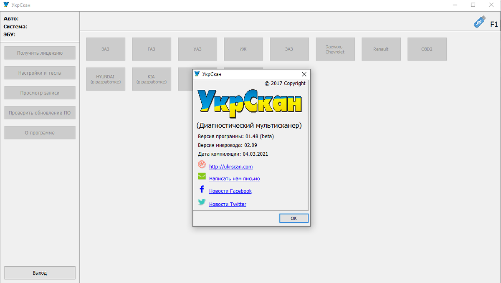
Task: Select the OBD2 option
Action: tap(427, 49)
